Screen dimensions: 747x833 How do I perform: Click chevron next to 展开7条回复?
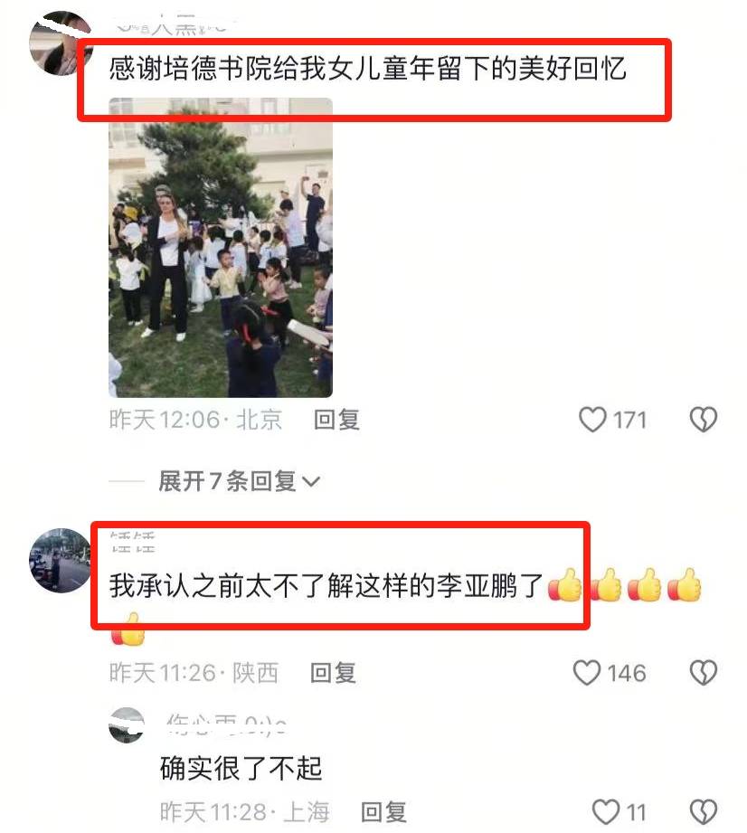click(x=311, y=482)
